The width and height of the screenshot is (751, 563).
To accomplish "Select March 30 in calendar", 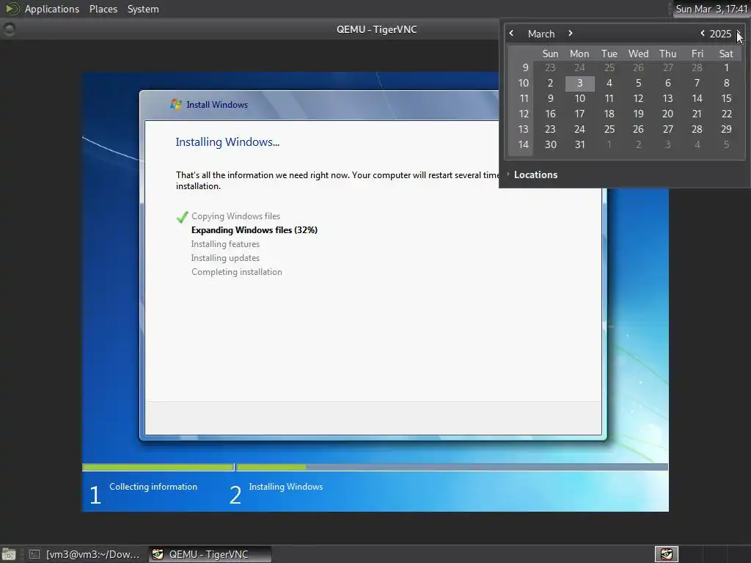I will pyautogui.click(x=550, y=144).
